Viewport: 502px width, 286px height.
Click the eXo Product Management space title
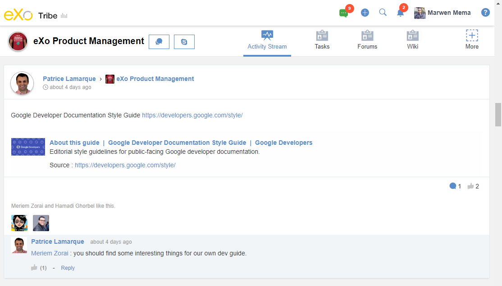tap(89, 41)
